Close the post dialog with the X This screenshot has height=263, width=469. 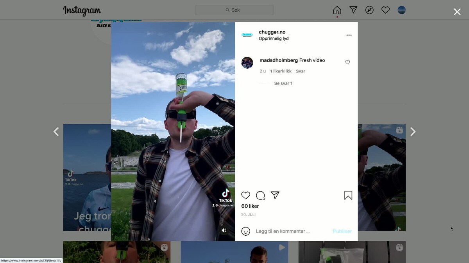[457, 12]
